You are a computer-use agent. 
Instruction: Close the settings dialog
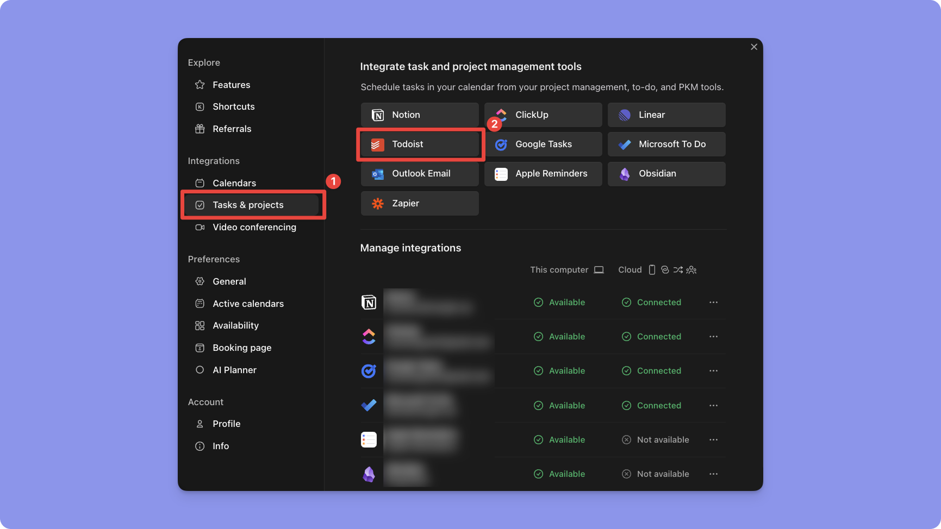(754, 47)
